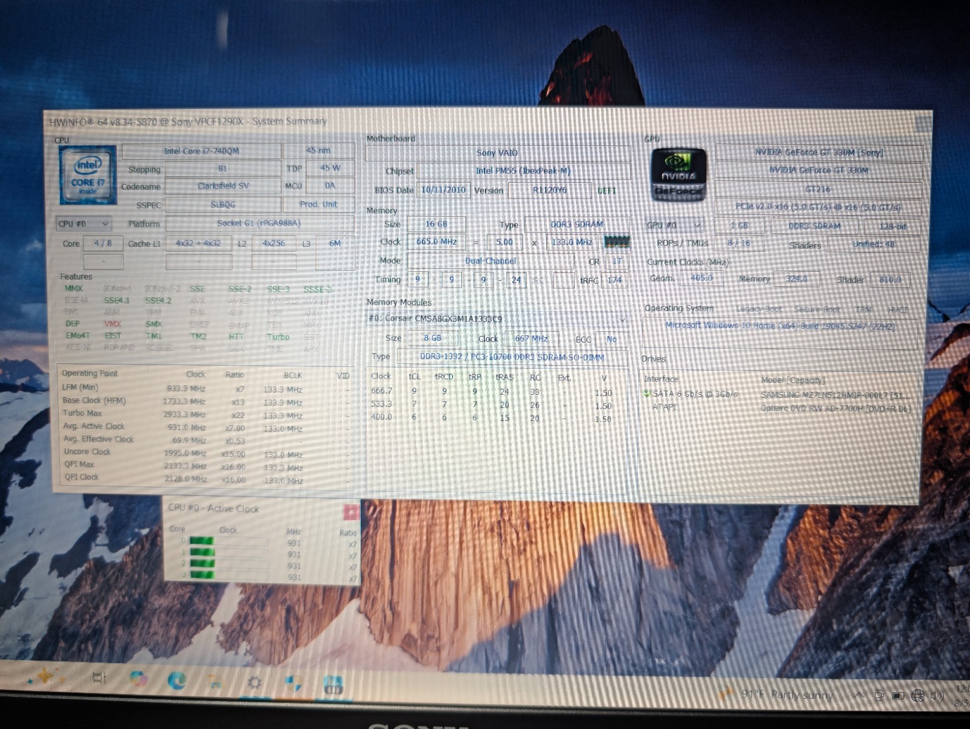Click the Microsoft Windows 10 Home OS field
Screen dimensions: 970x729
780,326
